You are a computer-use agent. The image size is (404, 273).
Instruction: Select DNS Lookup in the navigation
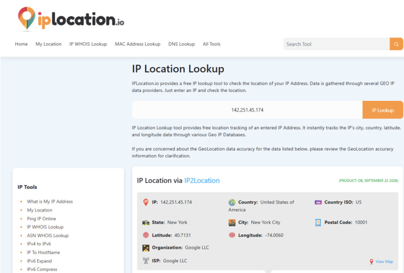pyautogui.click(x=181, y=44)
